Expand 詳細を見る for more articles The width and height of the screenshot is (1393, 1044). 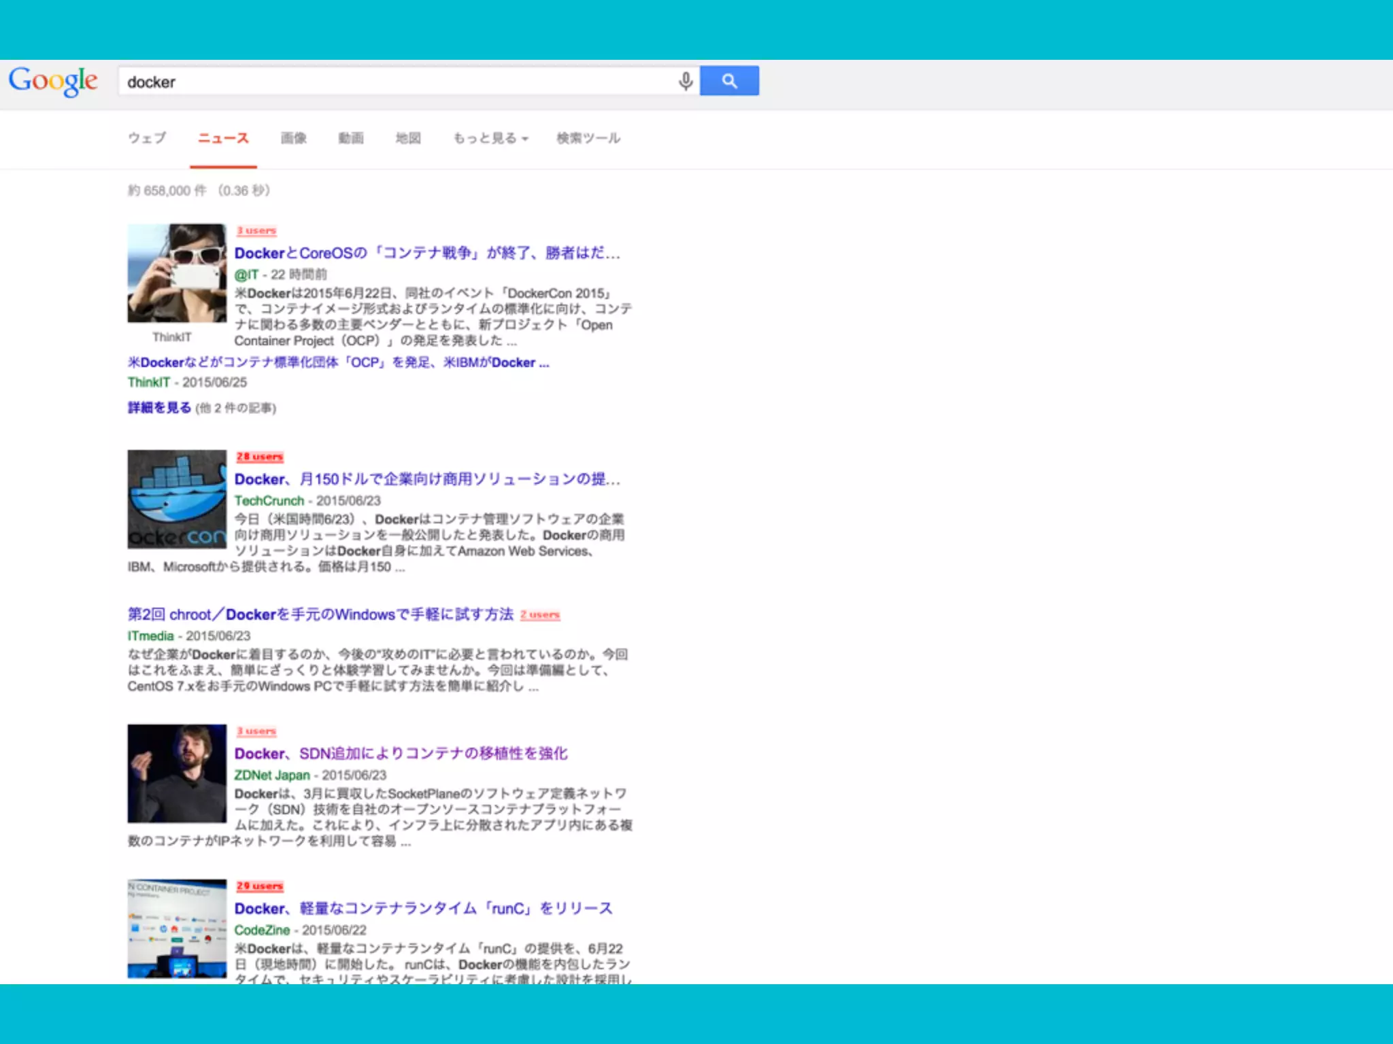click(x=159, y=408)
